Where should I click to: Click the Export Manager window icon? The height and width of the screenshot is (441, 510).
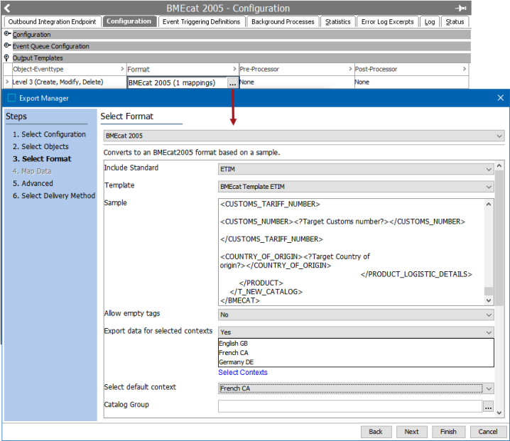[11, 97]
